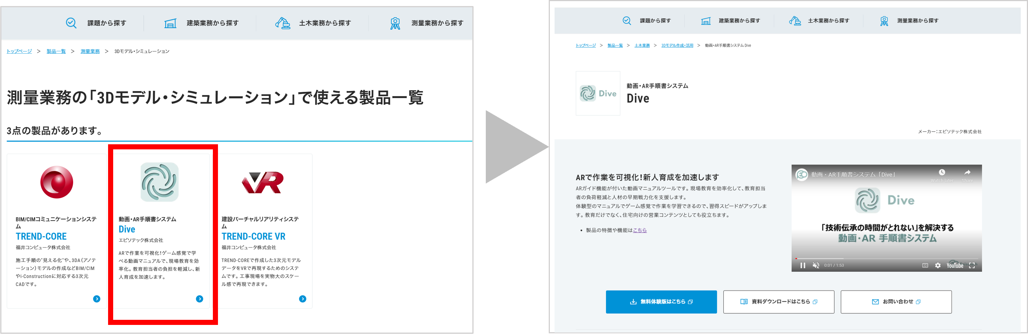Click the excavator icon in right page navigation
Viewport: 1028px width, 334px height.
(795, 21)
